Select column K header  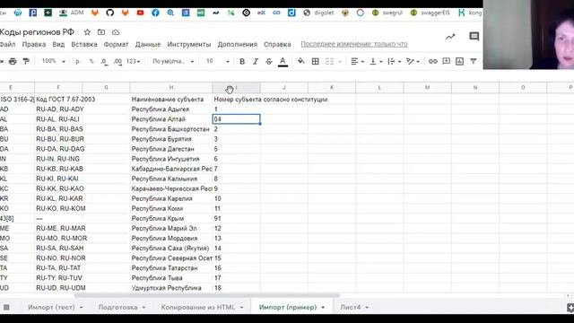coord(332,88)
